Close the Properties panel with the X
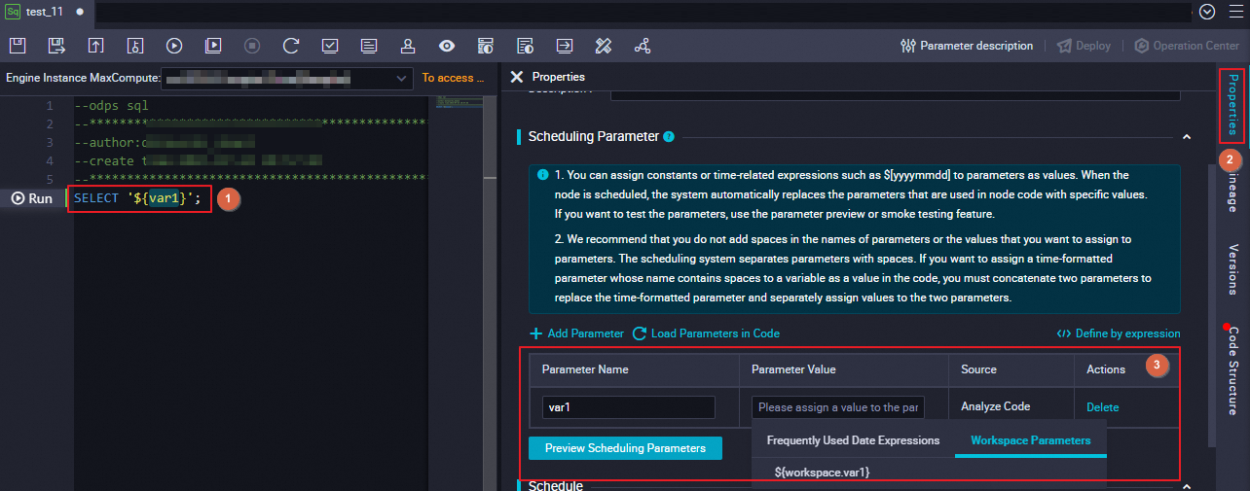The height and width of the screenshot is (491, 1250). pyautogui.click(x=516, y=77)
